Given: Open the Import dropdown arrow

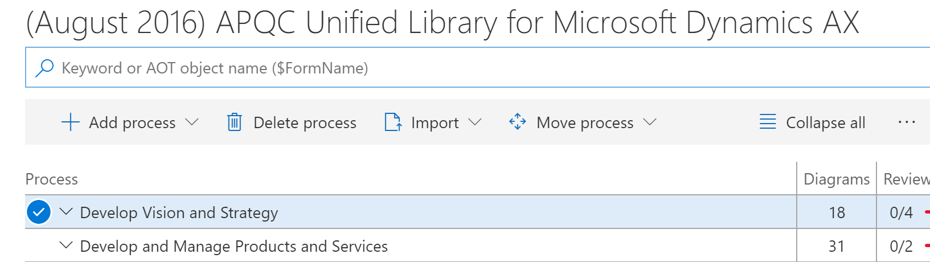Looking at the screenshot, I should [x=474, y=122].
